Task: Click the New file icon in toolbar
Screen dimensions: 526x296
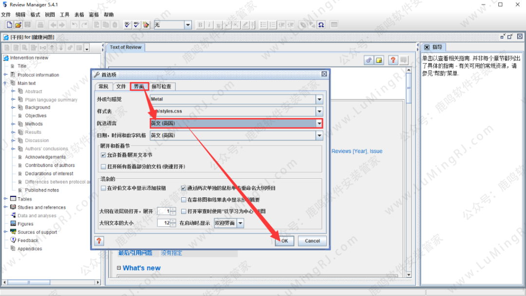Action: click(8, 25)
